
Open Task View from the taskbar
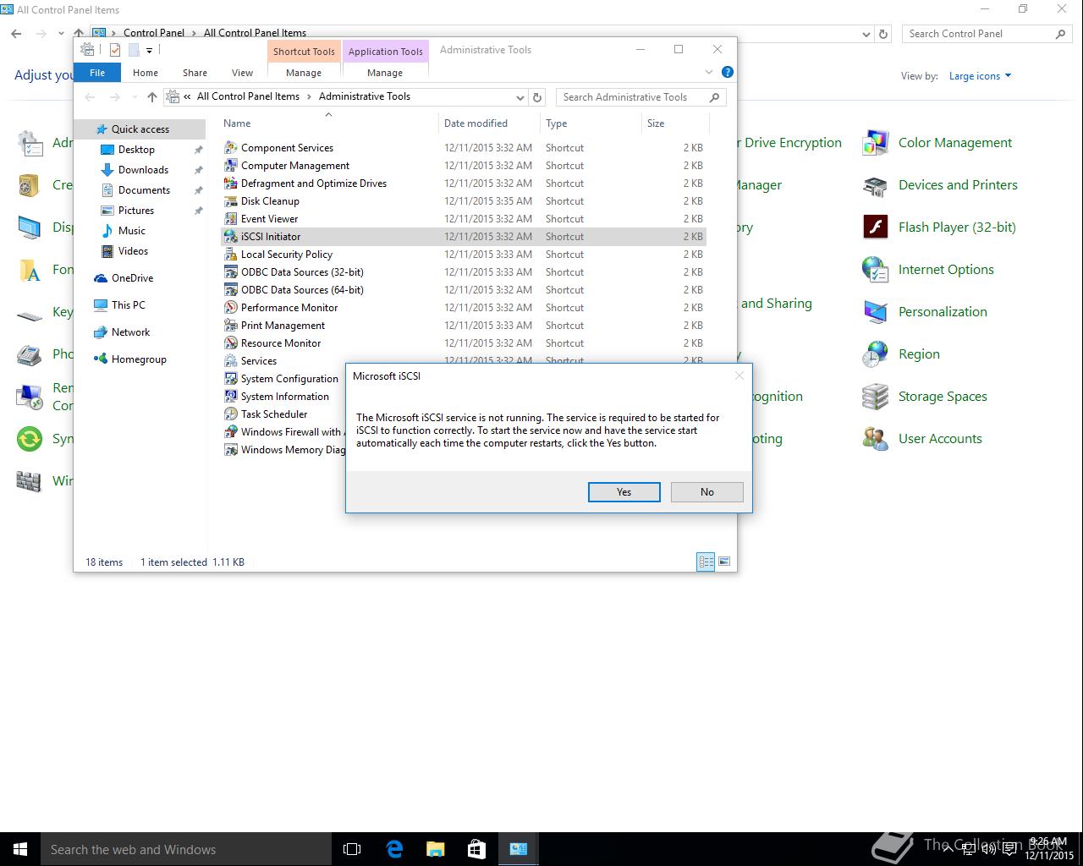(352, 849)
